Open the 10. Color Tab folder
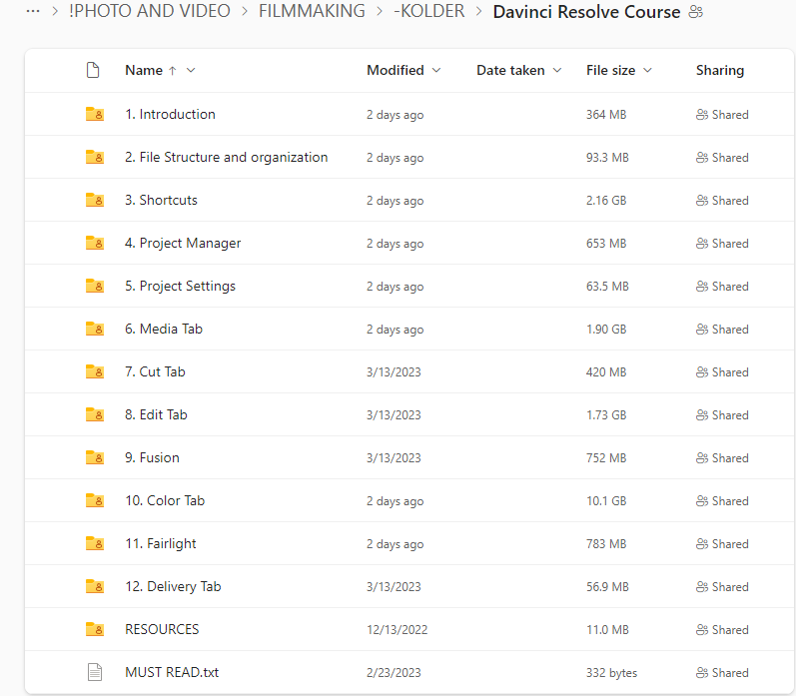796x696 pixels. (x=165, y=500)
